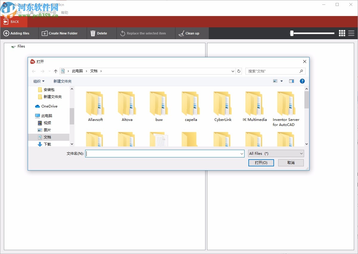358x254 pixels.
Task: Select 下载 in the sidebar
Action: click(x=45, y=144)
